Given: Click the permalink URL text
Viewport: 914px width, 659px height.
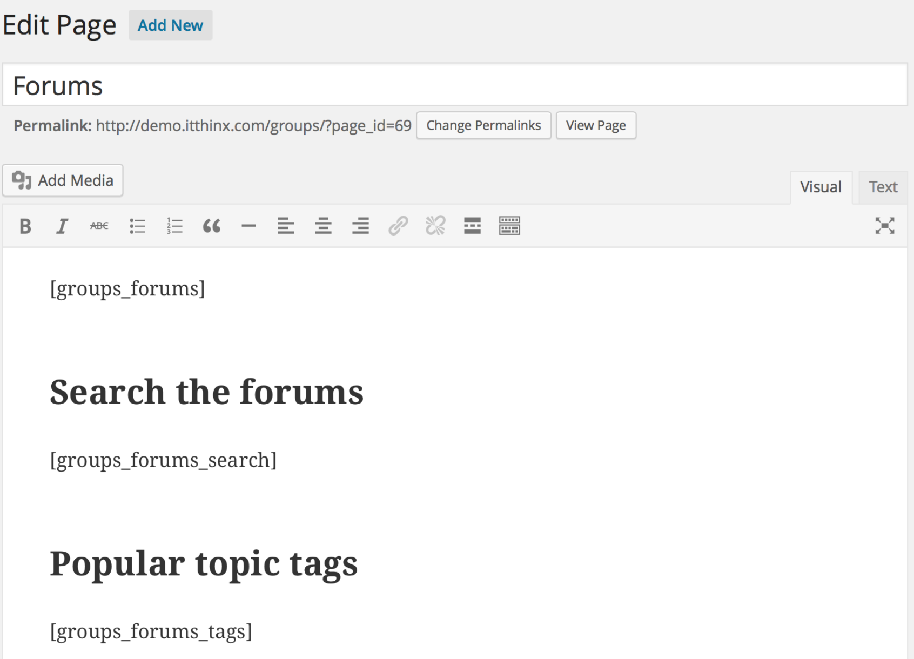Looking at the screenshot, I should [x=253, y=125].
